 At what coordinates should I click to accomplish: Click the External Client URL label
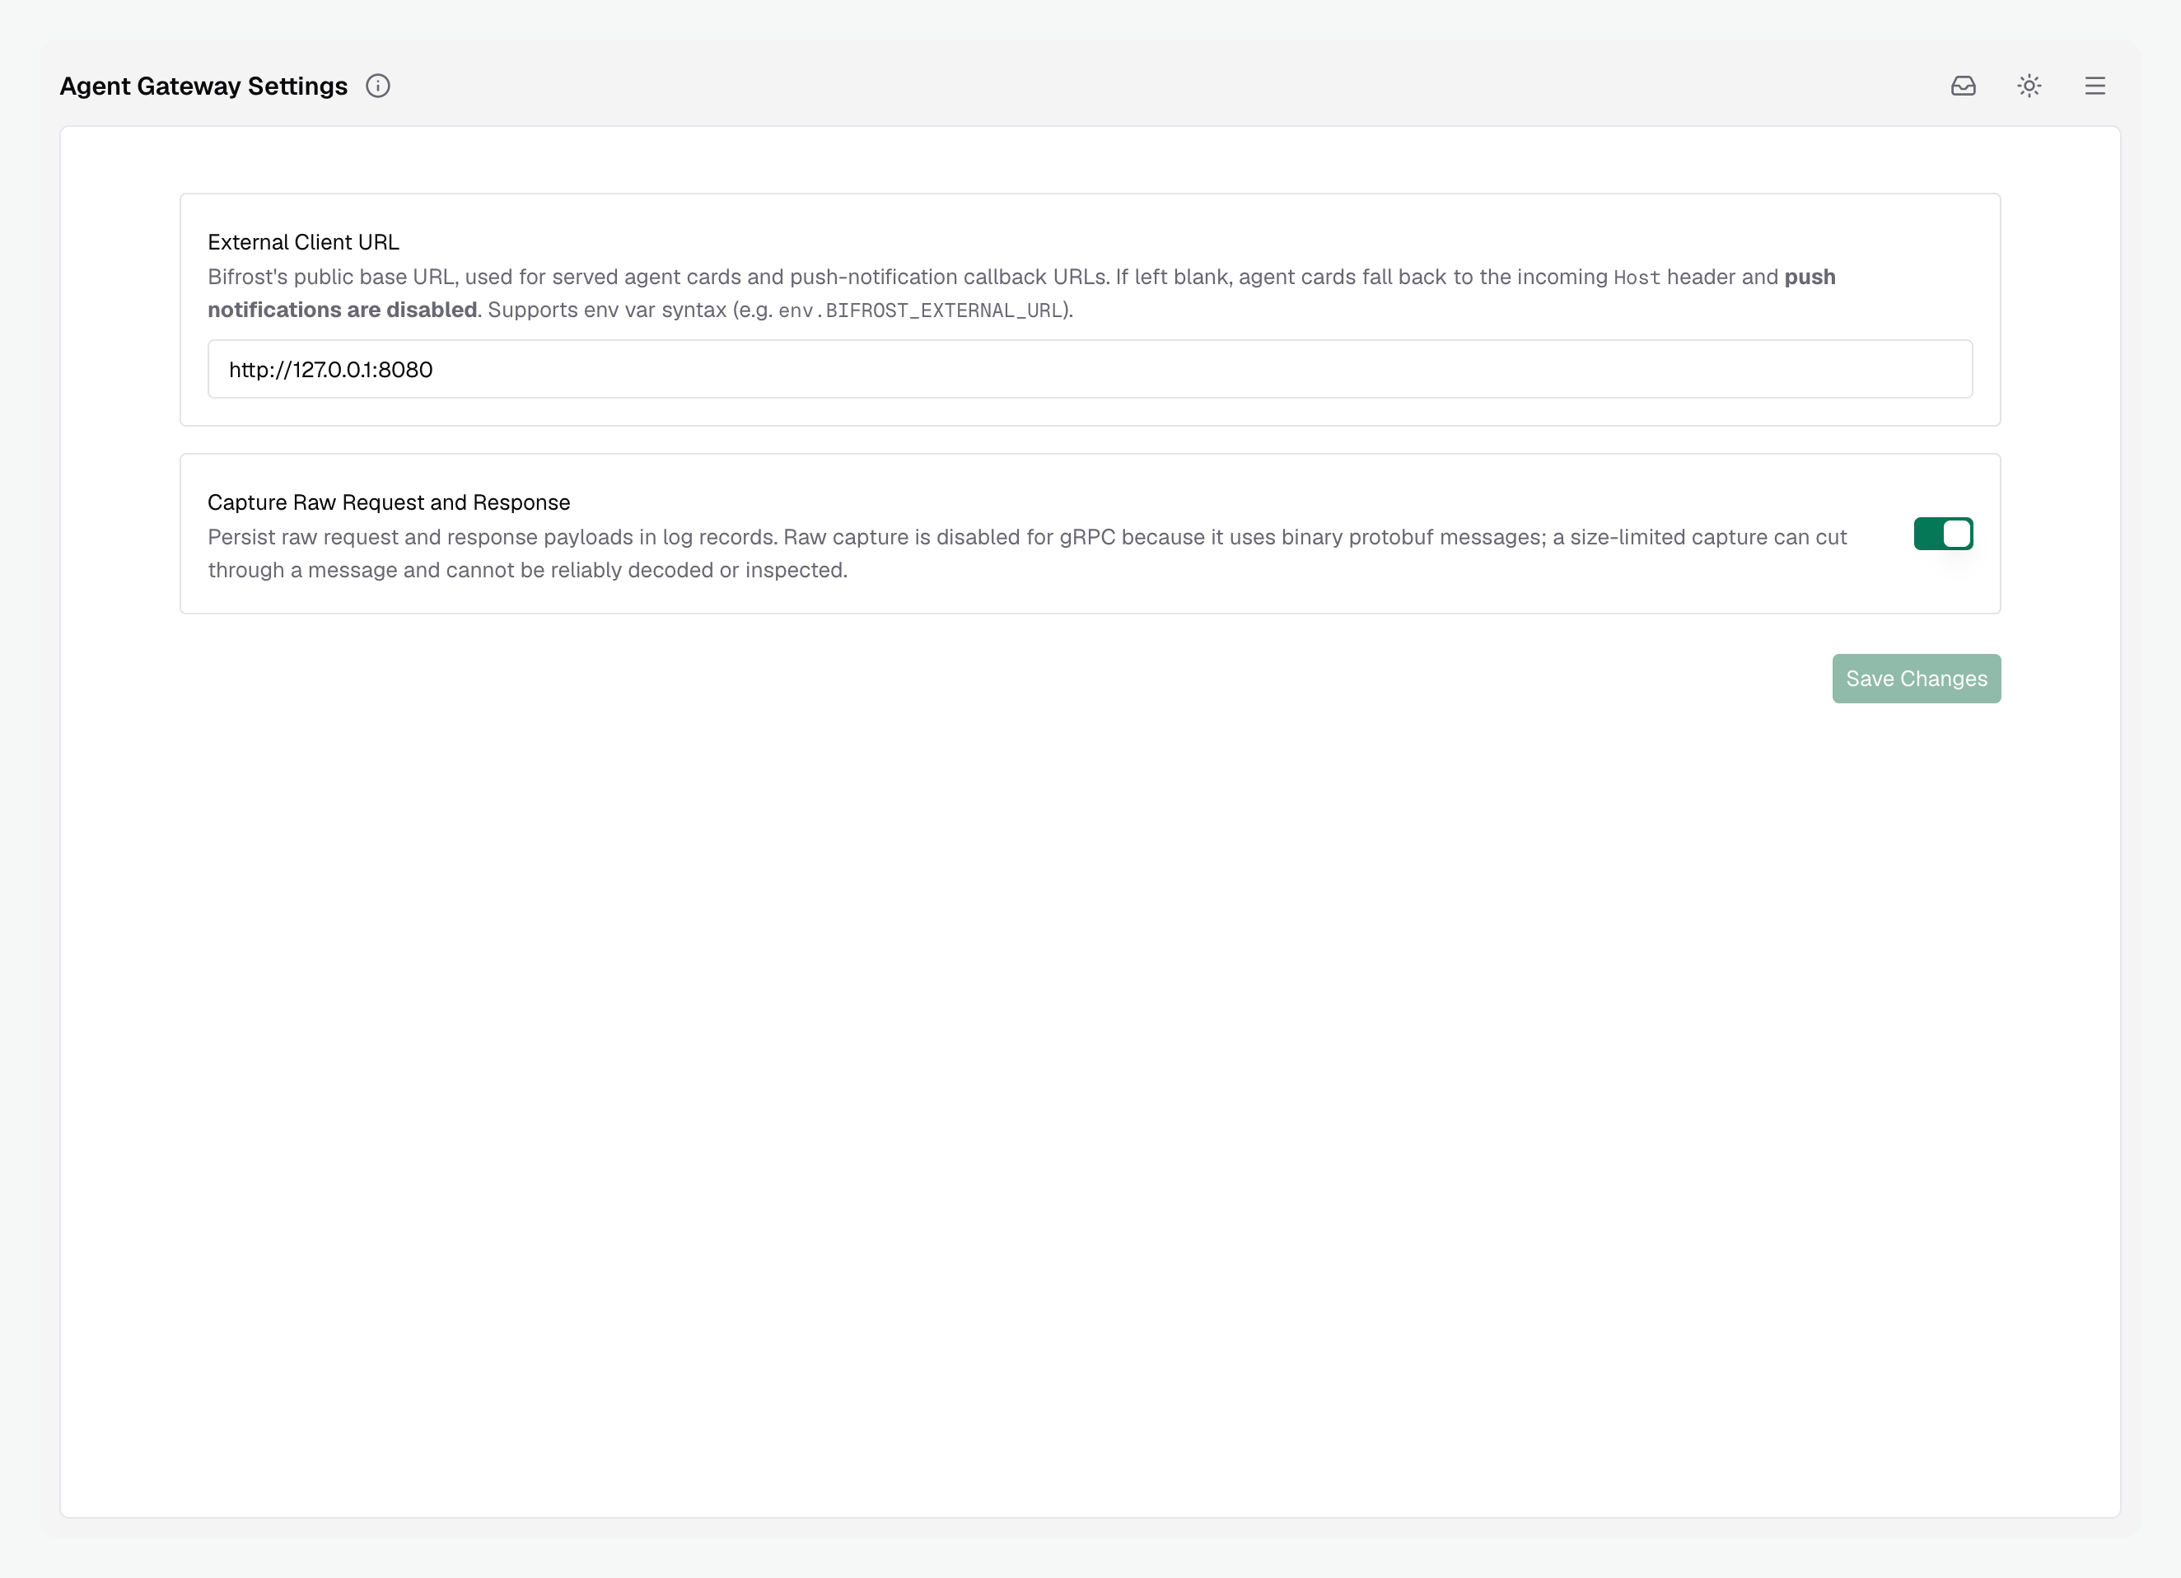303,242
